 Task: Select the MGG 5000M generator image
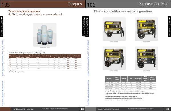[146, 29]
